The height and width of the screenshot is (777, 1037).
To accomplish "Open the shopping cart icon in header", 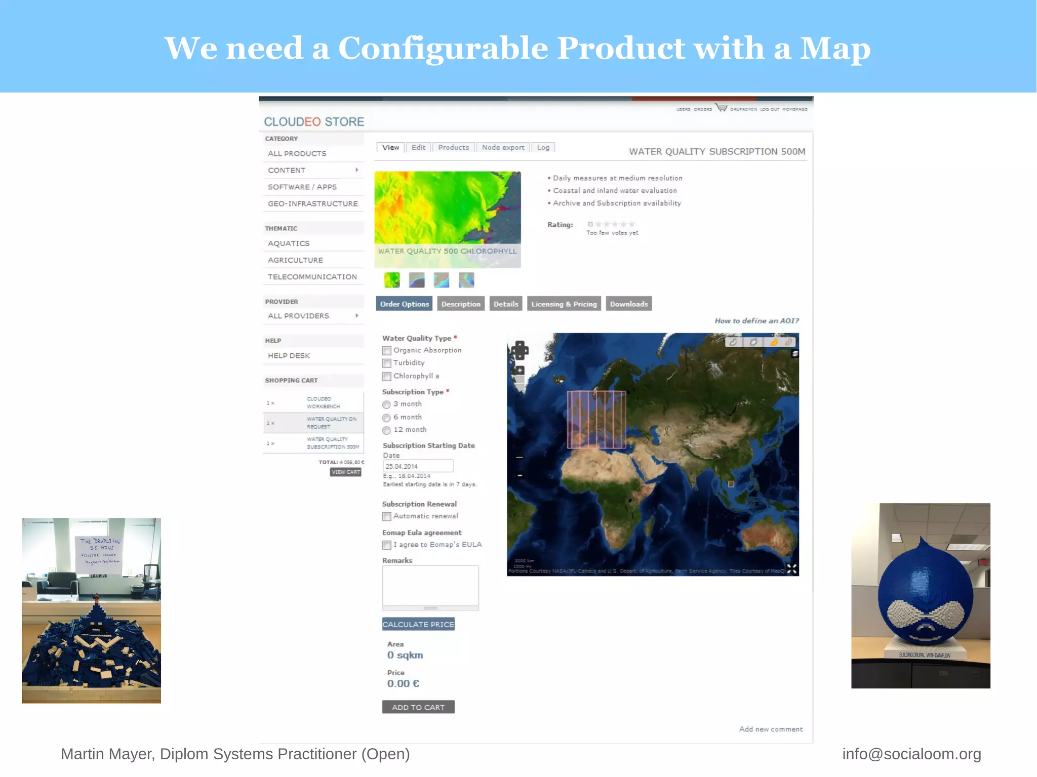I will pyautogui.click(x=721, y=108).
